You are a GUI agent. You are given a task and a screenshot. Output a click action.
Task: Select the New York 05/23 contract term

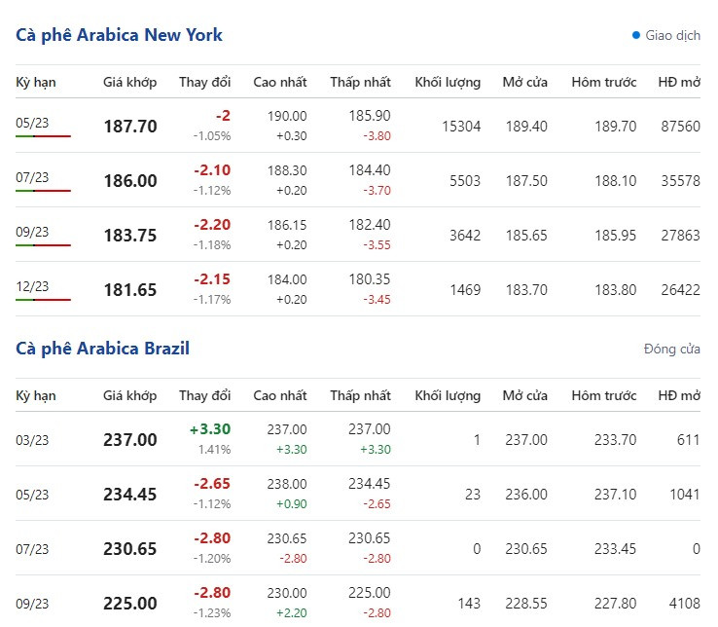(x=32, y=123)
